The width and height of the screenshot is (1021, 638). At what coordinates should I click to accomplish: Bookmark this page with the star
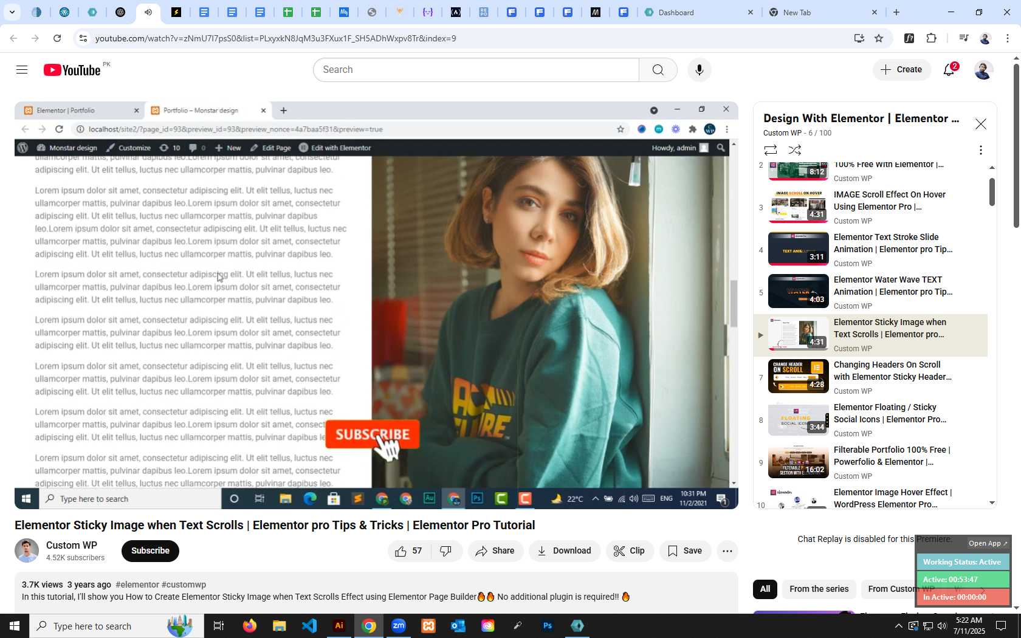pyautogui.click(x=879, y=38)
